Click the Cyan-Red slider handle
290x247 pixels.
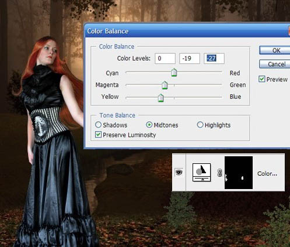pyautogui.click(x=174, y=73)
